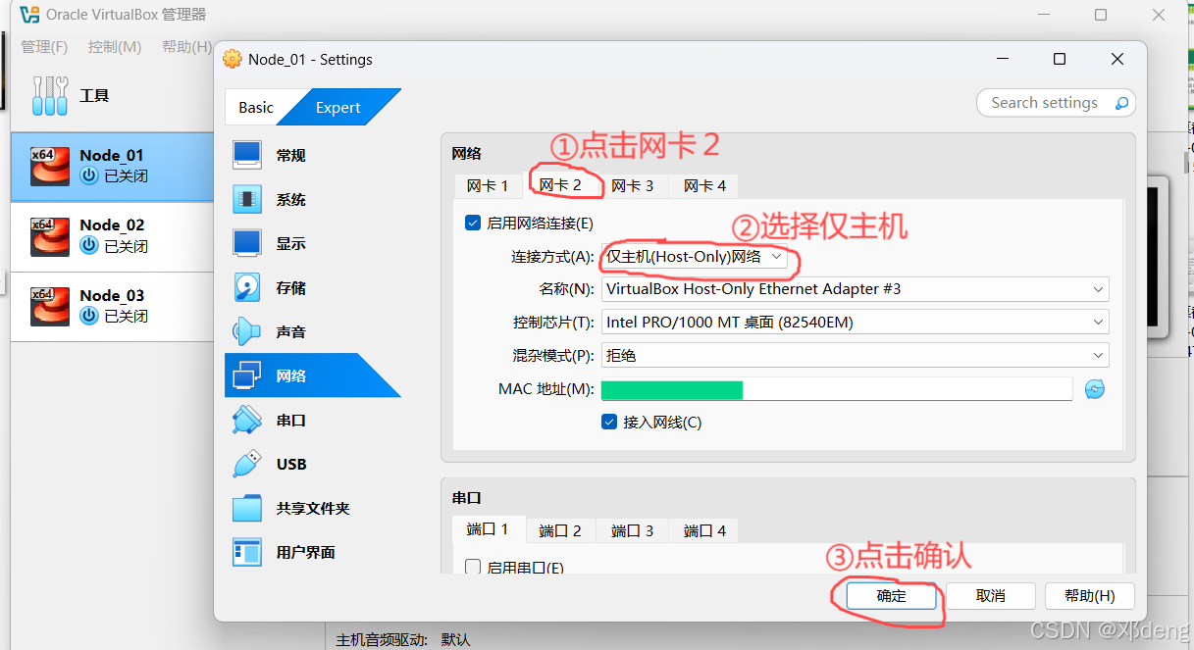Open the 存储 (Storage) disk icon
Screen dimensions: 1194x650
point(247,287)
